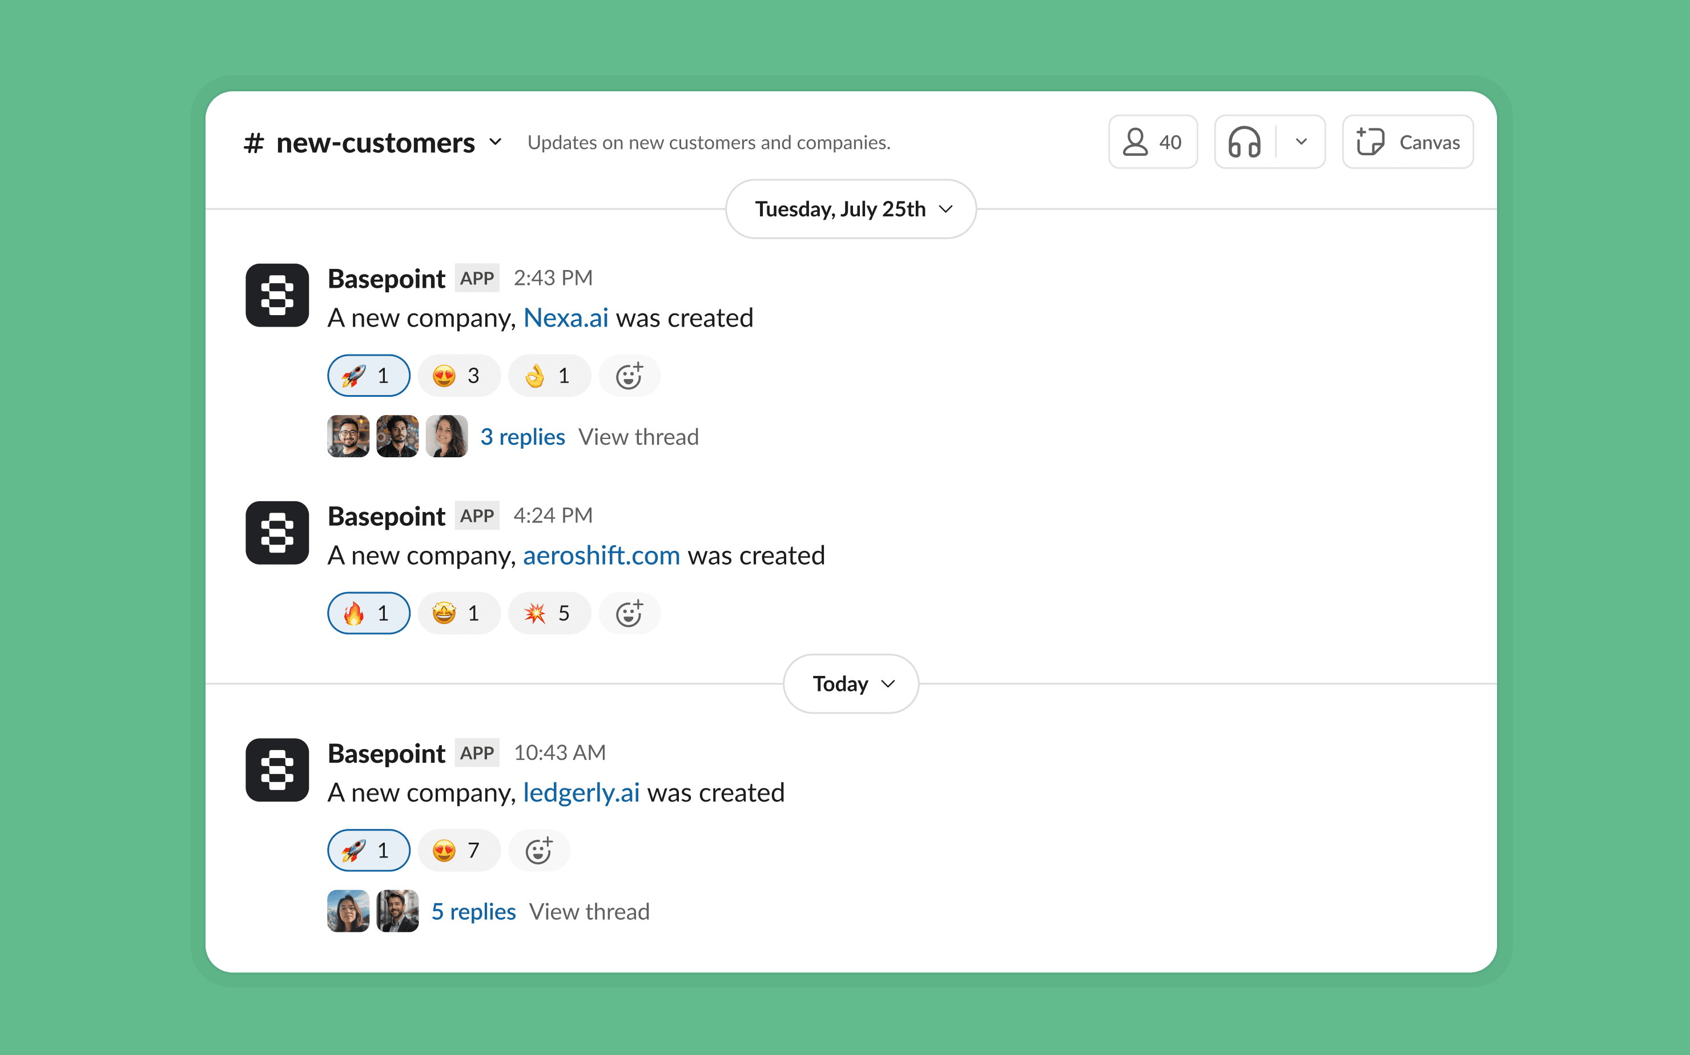The width and height of the screenshot is (1690, 1055).
Task: Click the first replier avatar under Nexa.ai
Action: [x=348, y=437]
